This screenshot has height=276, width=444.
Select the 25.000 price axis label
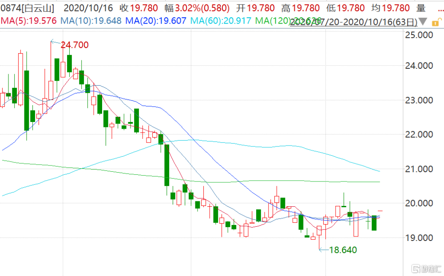point(419,35)
